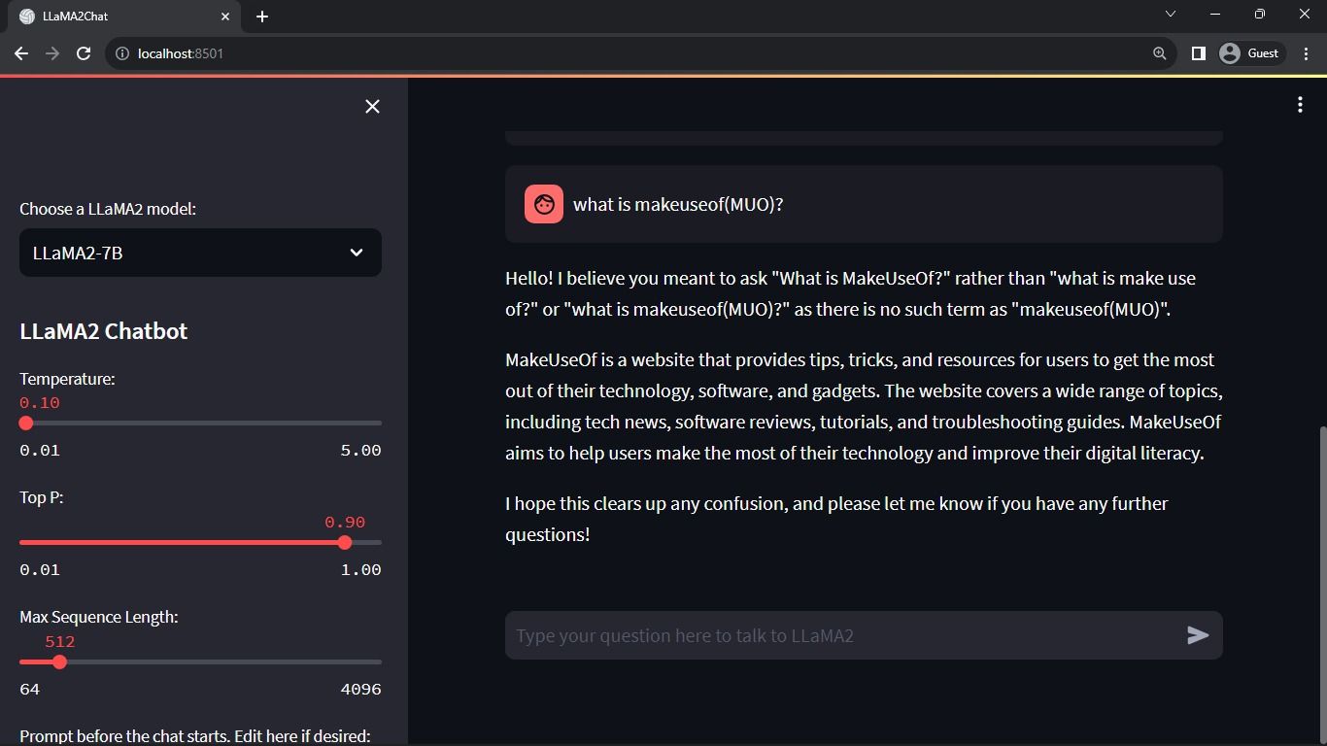This screenshot has width=1327, height=746.
Task: Open a new tab with the plus icon
Action: coord(261,16)
